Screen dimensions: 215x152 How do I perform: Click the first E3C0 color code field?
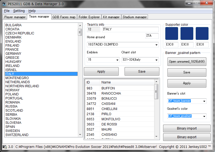click(172, 44)
